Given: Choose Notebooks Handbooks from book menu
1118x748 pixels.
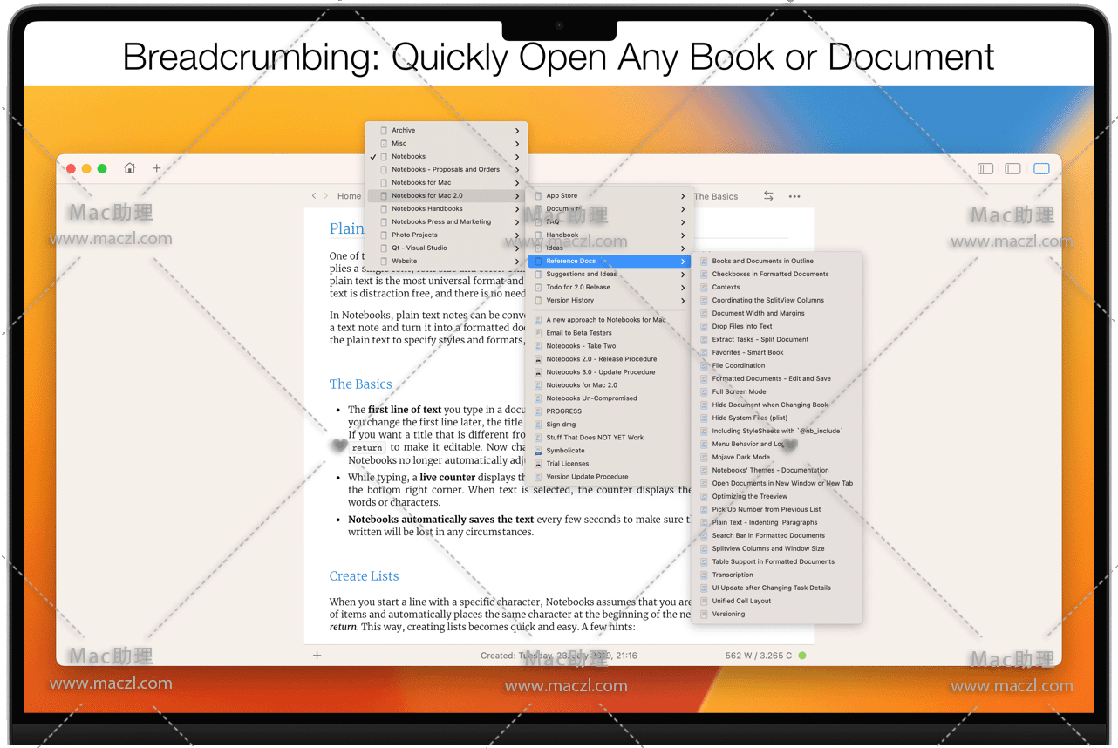Looking at the screenshot, I should [426, 209].
